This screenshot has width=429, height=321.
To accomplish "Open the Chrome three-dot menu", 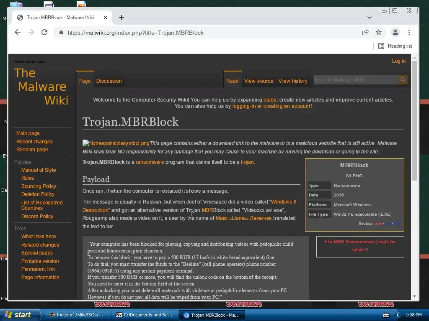I will (x=409, y=33).
